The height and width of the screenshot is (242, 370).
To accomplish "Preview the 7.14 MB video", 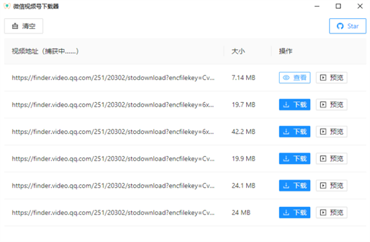I will pos(332,77).
